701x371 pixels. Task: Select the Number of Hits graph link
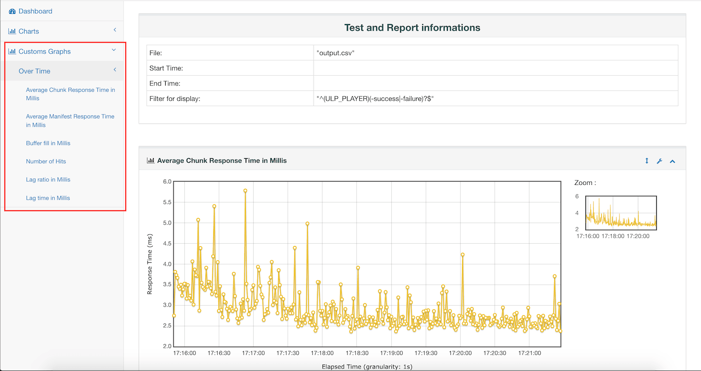coord(46,161)
